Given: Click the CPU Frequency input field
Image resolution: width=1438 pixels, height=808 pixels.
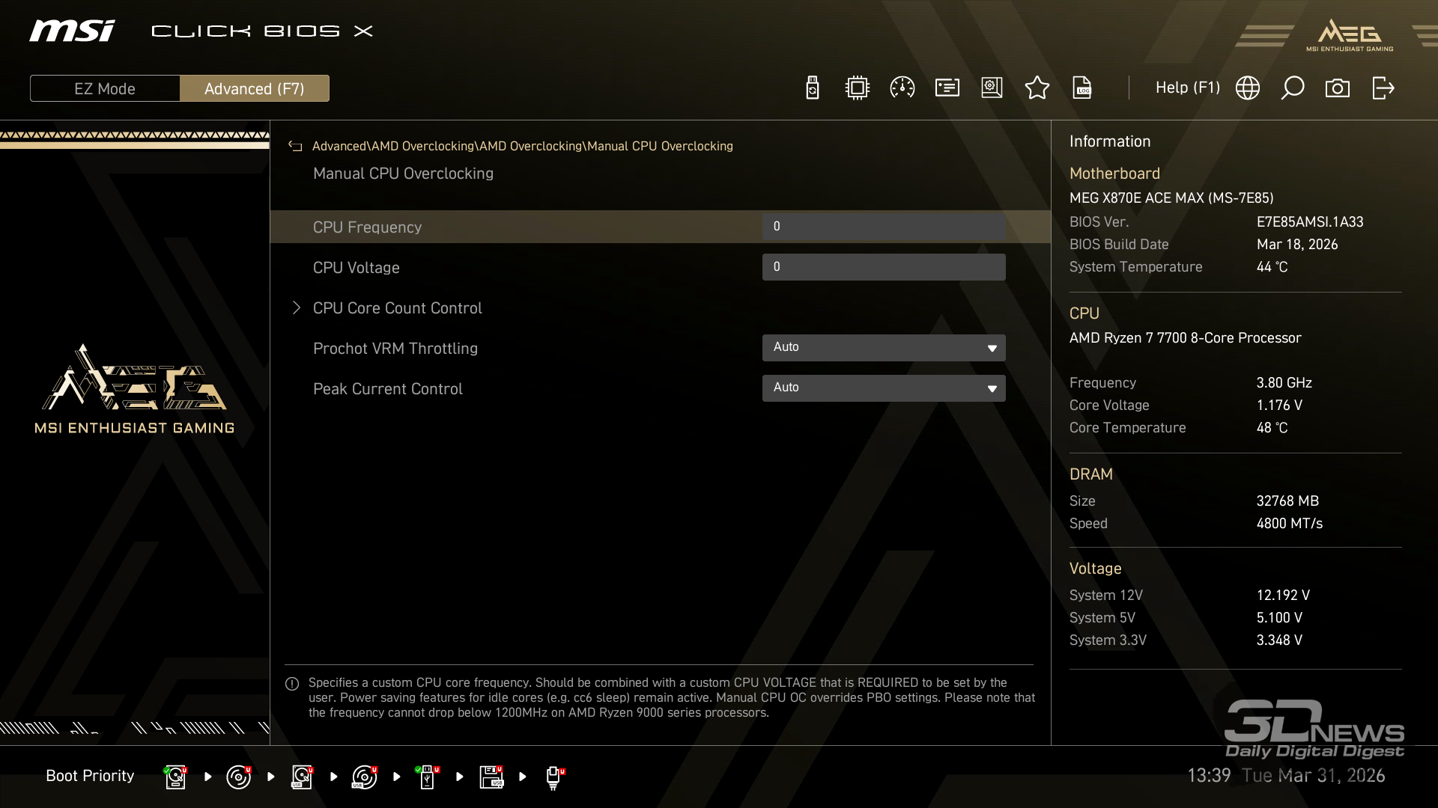Looking at the screenshot, I should coord(883,227).
